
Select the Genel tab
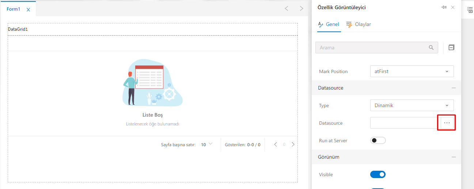(x=329, y=24)
